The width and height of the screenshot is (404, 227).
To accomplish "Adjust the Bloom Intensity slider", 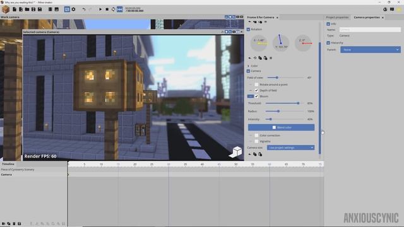I will [285, 119].
